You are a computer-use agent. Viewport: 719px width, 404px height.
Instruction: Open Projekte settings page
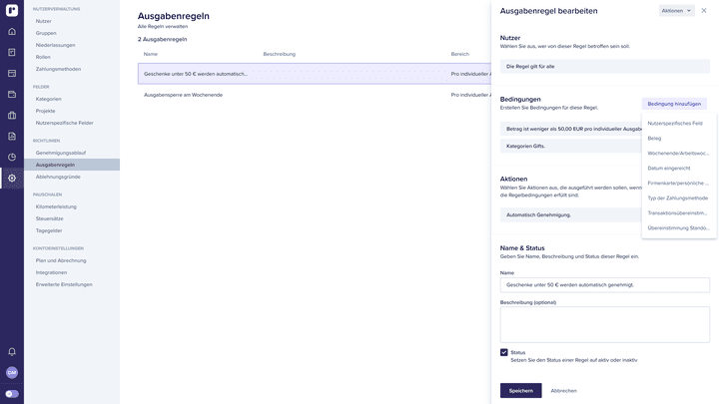(45, 111)
